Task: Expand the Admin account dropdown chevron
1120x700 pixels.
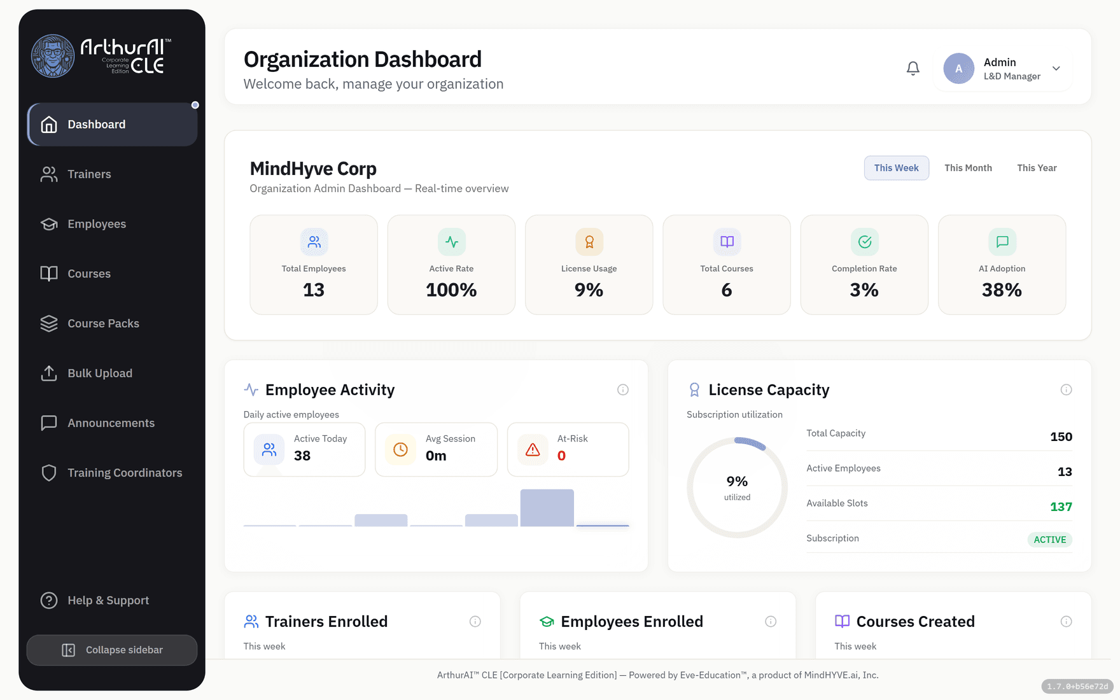Action: pyautogui.click(x=1056, y=69)
